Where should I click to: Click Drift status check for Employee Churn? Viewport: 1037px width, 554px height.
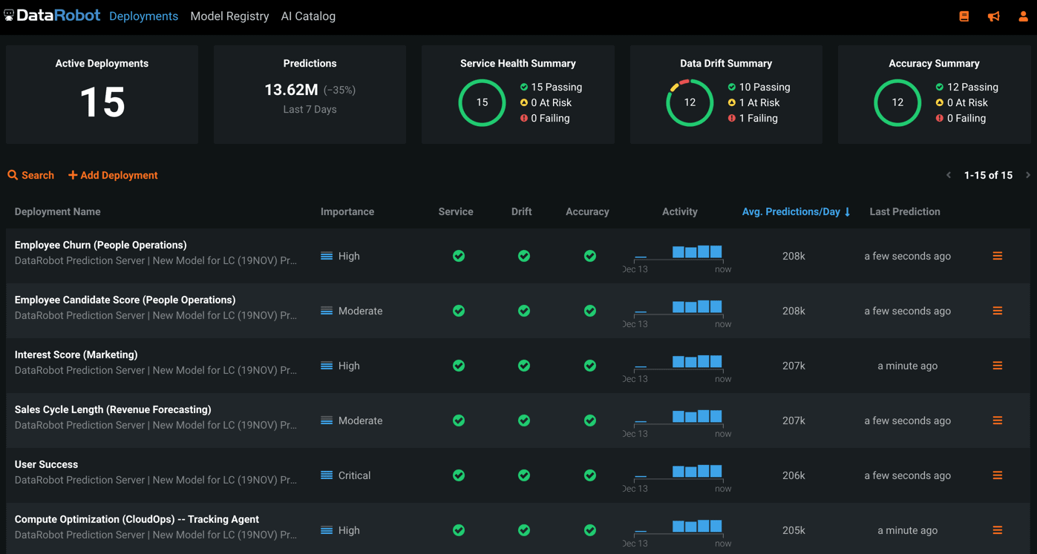(524, 256)
